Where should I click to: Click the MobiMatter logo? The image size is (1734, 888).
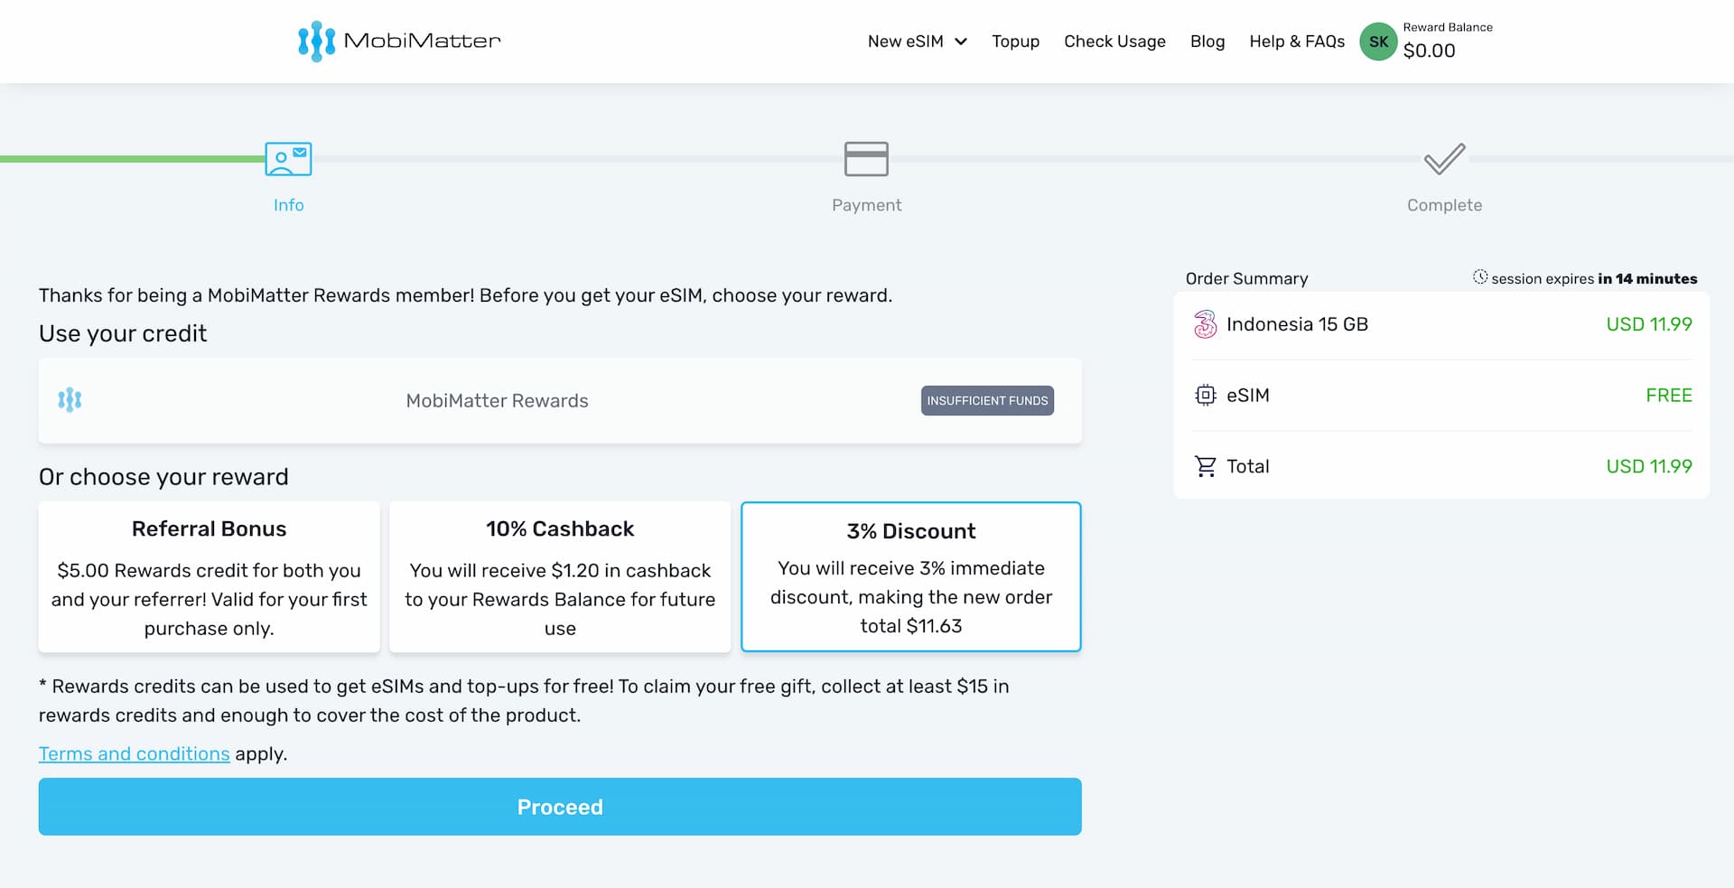[x=399, y=41]
